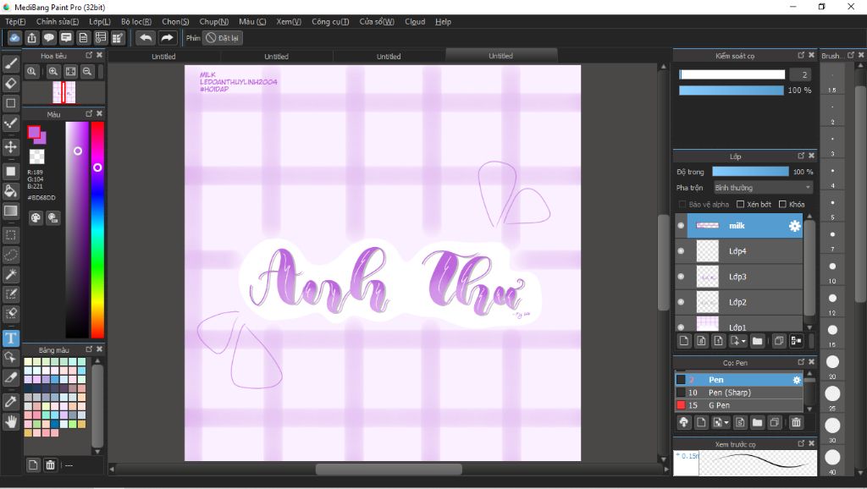Viewport: 867px width, 489px height.
Task: Float the Lớp panel with popout icon
Action: point(801,156)
